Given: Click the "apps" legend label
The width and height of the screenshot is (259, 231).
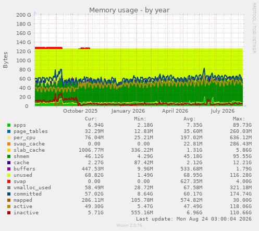Looking at the screenshot, I should [20, 125].
